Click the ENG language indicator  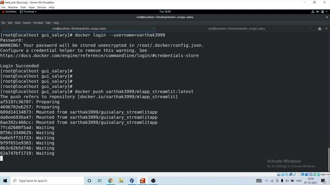coord(299,180)
